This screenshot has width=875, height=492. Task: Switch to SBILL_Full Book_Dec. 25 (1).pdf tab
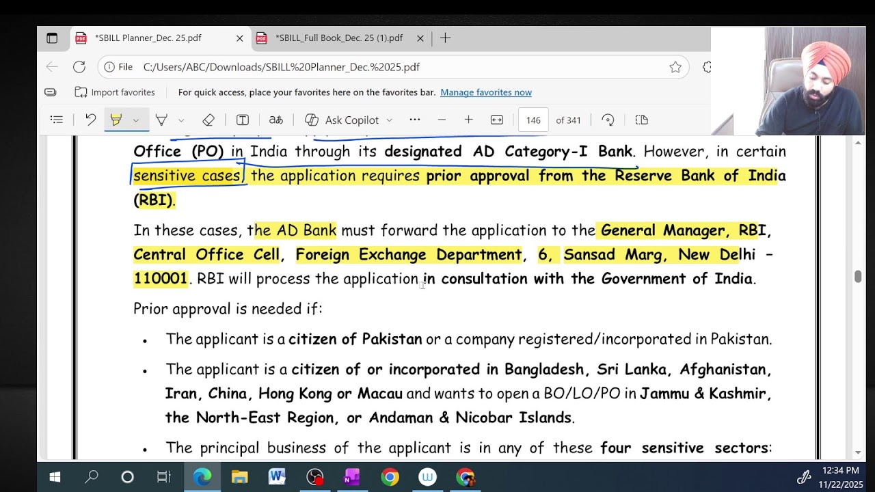pos(340,38)
